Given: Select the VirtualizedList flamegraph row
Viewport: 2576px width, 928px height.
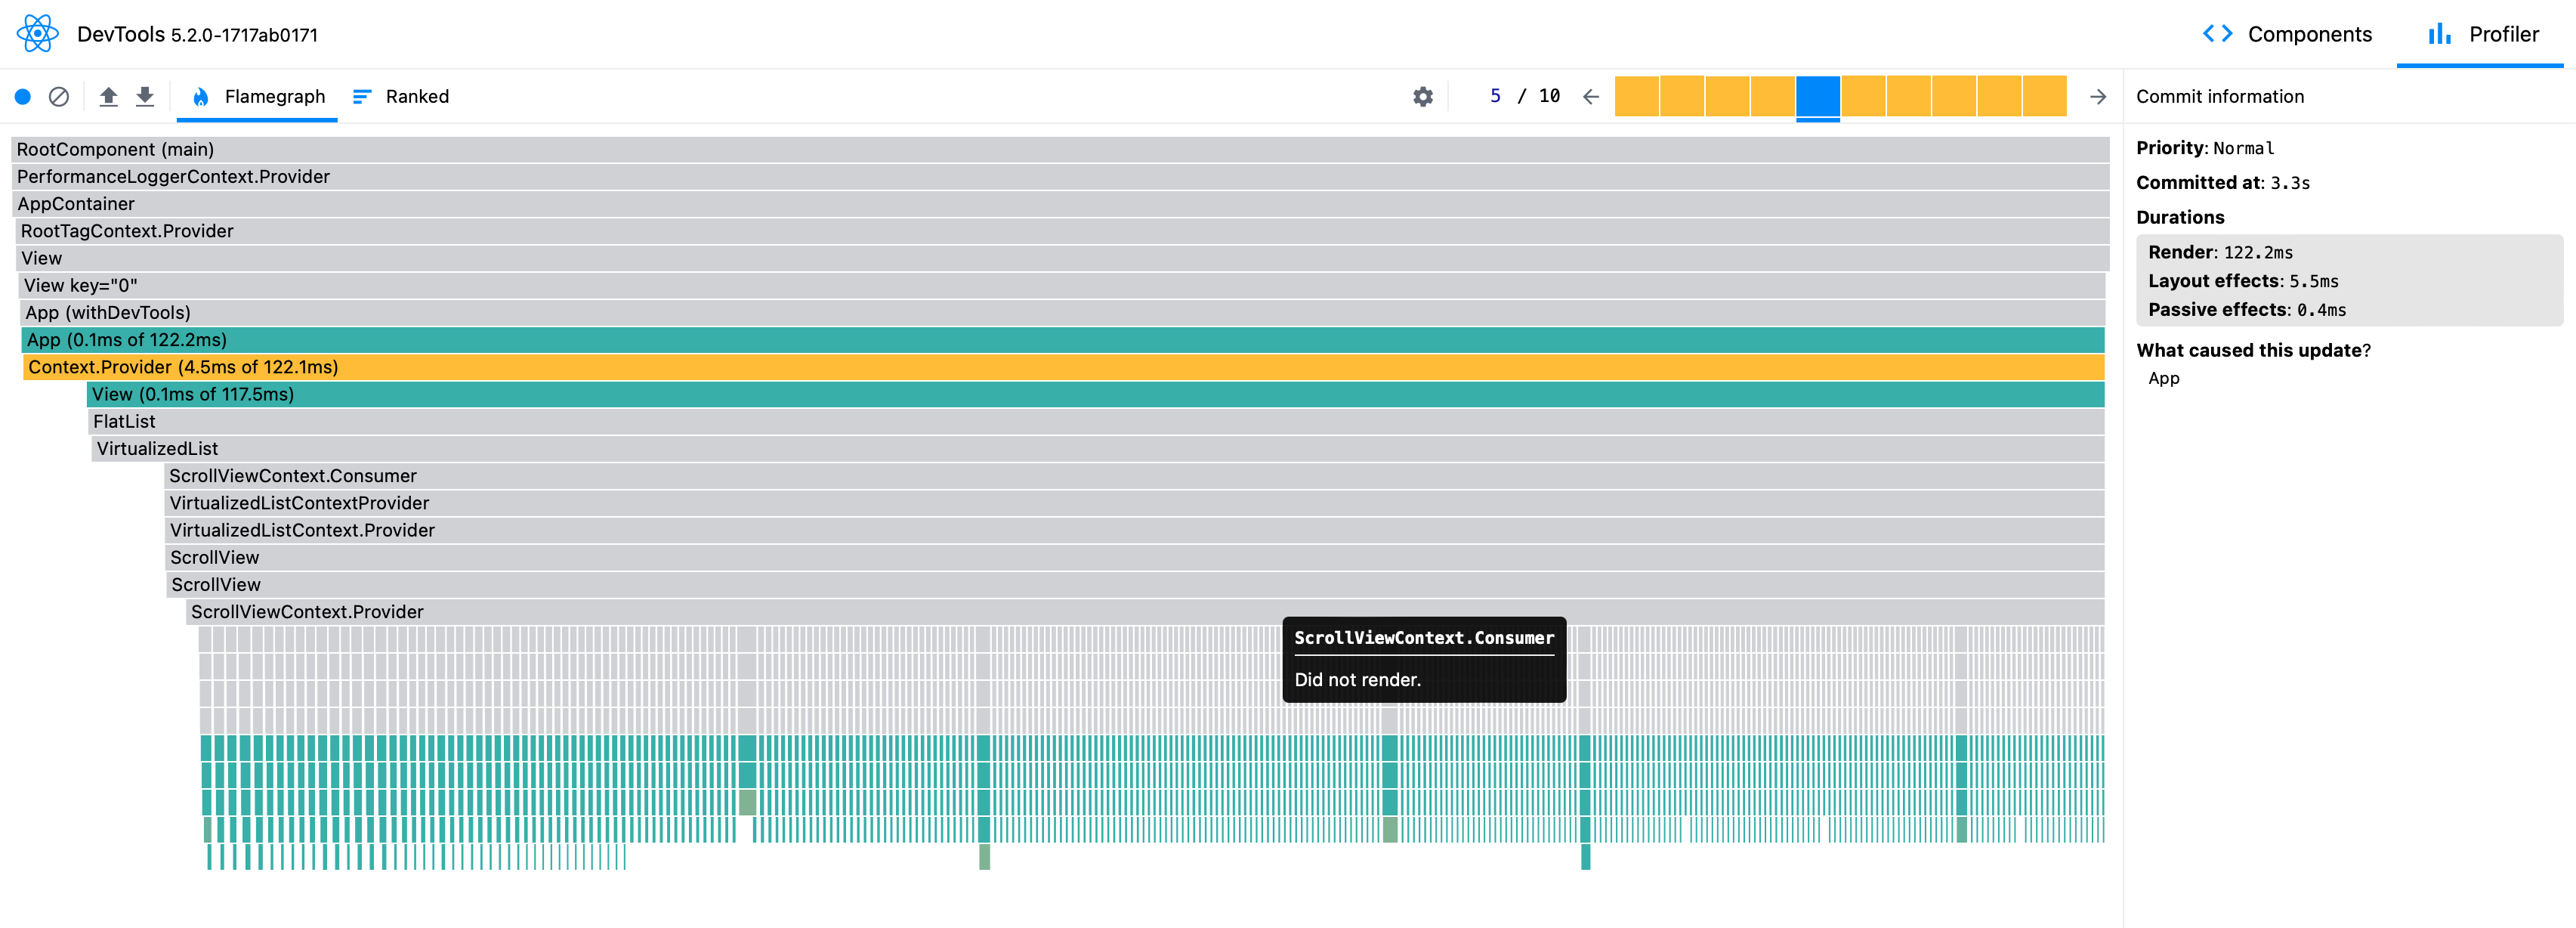Looking at the screenshot, I should tap(1098, 449).
